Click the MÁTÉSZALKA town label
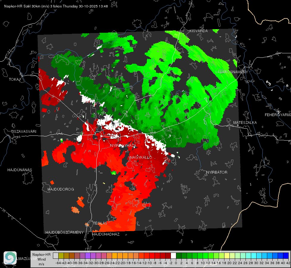291x268 pixels. click(x=245, y=123)
